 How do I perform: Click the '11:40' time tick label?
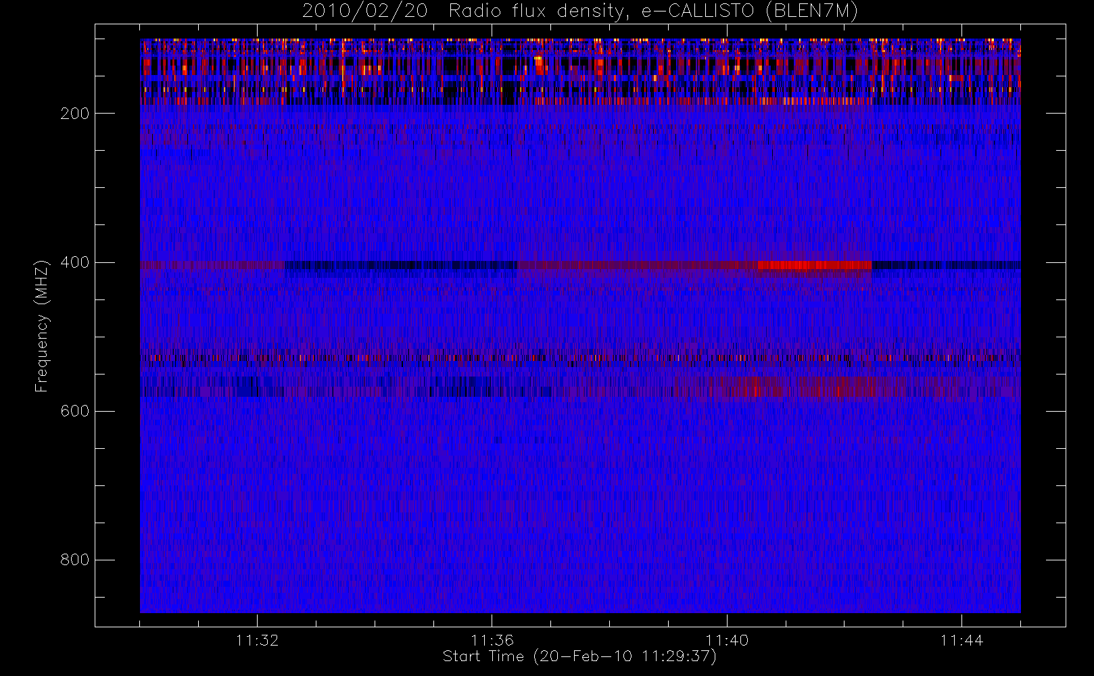coord(727,640)
